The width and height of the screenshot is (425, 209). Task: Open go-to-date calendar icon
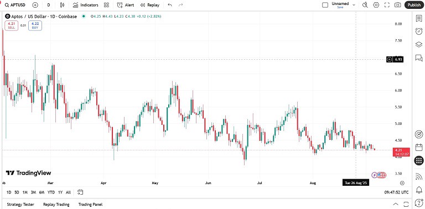(x=80, y=192)
